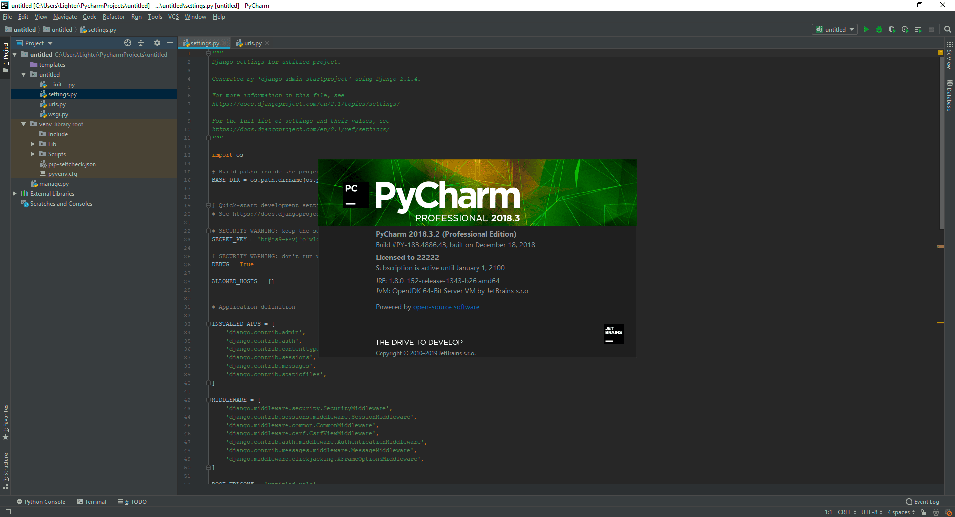The width and height of the screenshot is (955, 517).
Task: Change 4 spaces indent setting
Action: 901,512
